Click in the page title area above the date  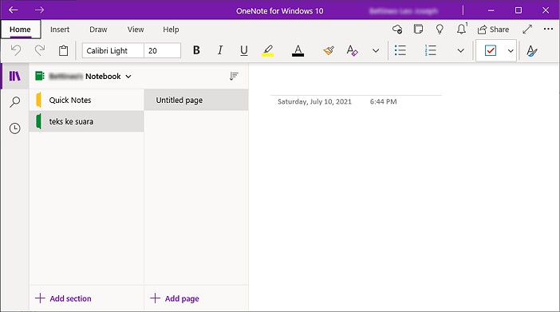click(x=356, y=85)
